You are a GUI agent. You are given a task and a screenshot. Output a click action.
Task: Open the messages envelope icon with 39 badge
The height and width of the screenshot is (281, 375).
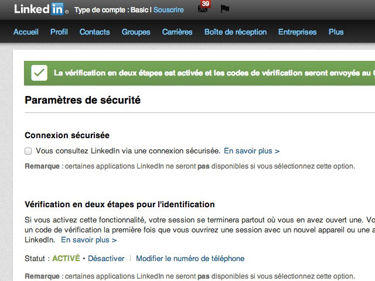[204, 7]
